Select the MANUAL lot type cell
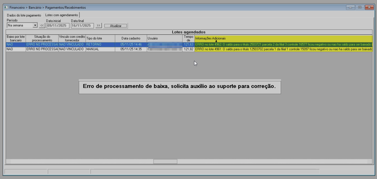 pyautogui.click(x=100, y=49)
